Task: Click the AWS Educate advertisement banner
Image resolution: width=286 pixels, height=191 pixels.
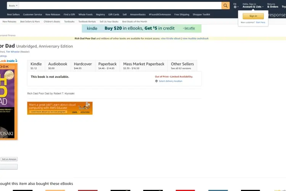Action: pyautogui.click(x=60, y=108)
